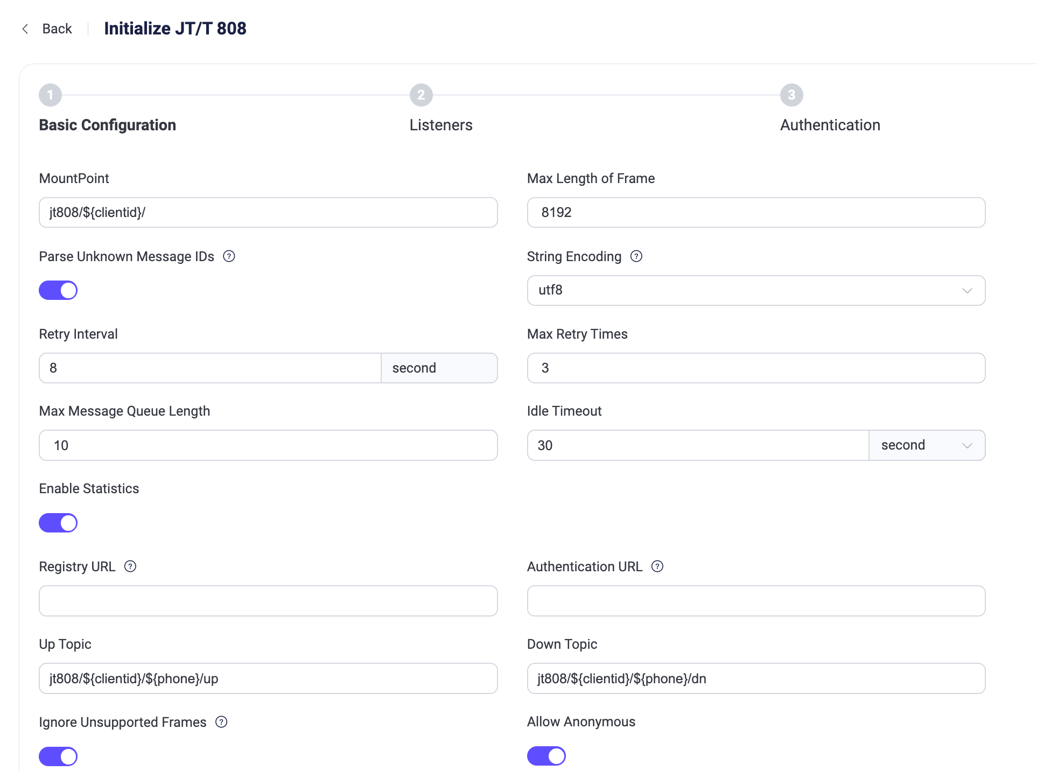The image size is (1037, 771).
Task: Click the MountPoint input field
Action: pyautogui.click(x=268, y=213)
